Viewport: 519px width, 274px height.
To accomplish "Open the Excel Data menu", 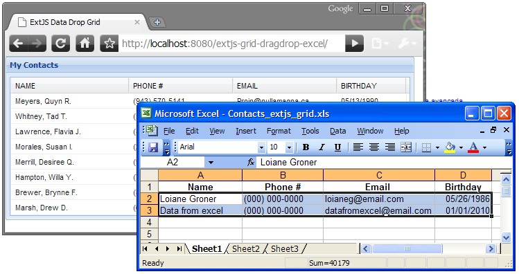I will pyautogui.click(x=338, y=131).
